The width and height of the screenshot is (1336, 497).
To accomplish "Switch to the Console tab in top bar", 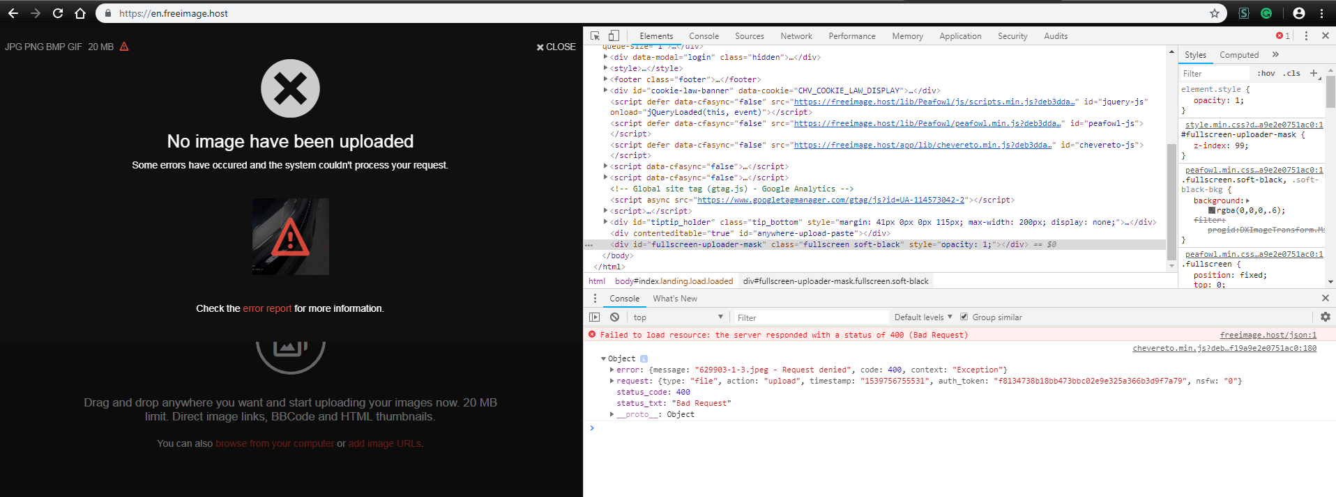I will point(704,36).
